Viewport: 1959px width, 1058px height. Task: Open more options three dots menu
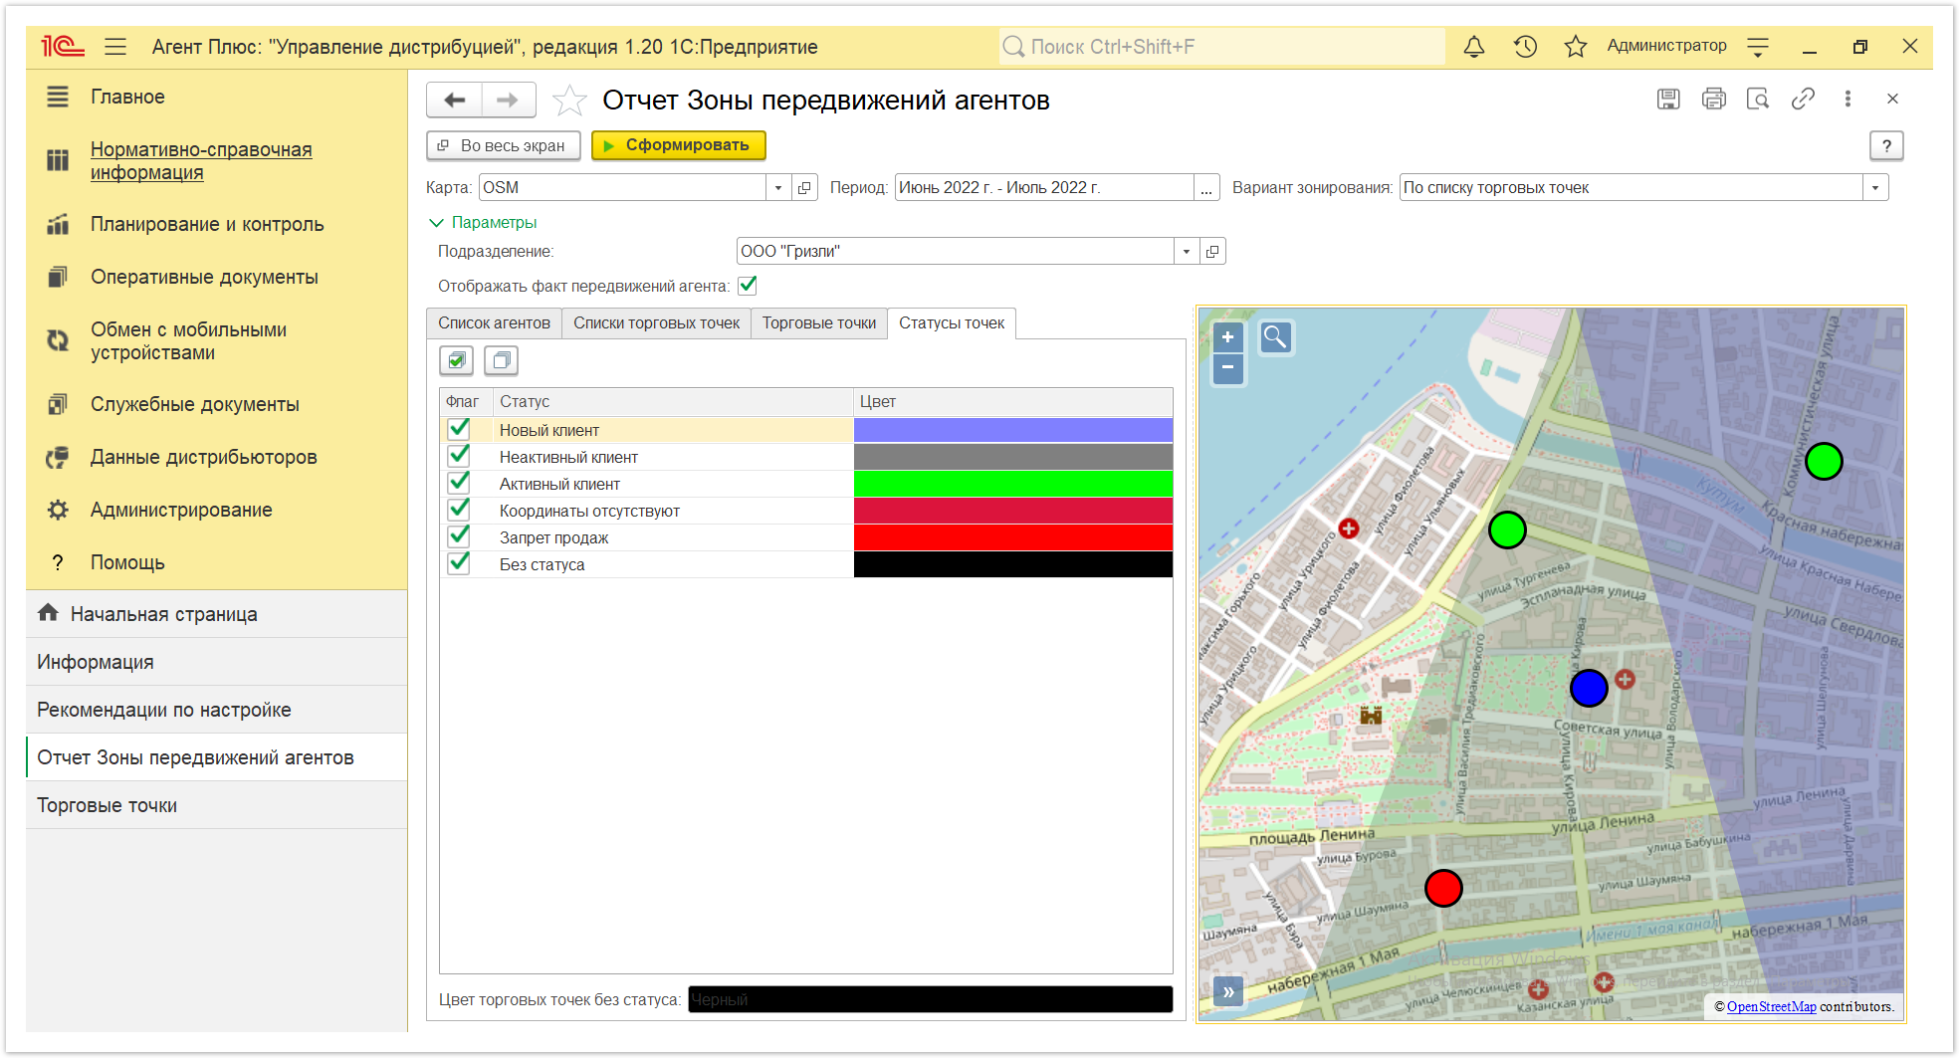tap(1848, 99)
